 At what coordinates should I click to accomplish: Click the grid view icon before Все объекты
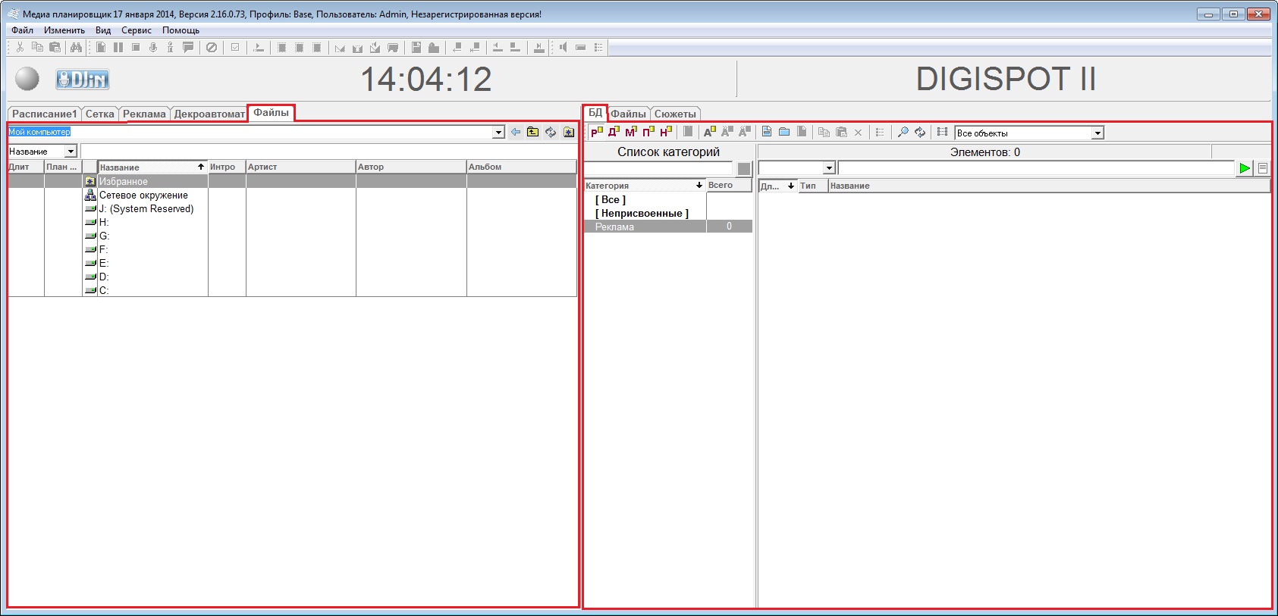tap(943, 132)
